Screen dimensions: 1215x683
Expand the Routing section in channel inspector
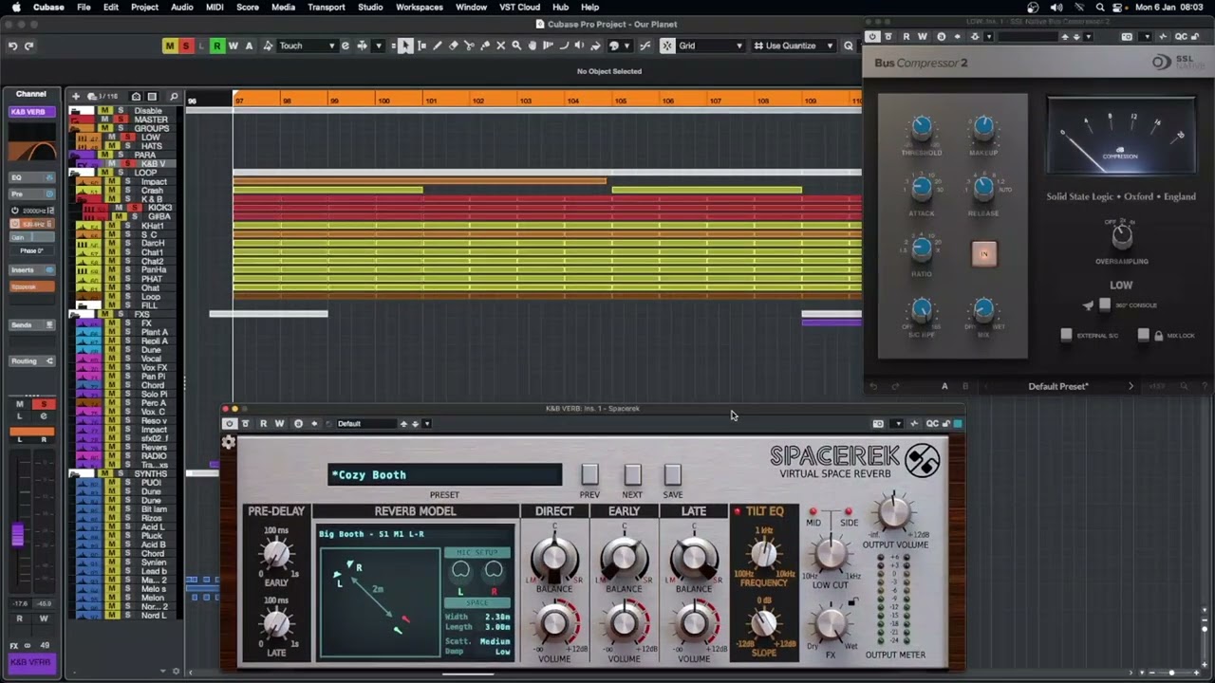(x=31, y=360)
